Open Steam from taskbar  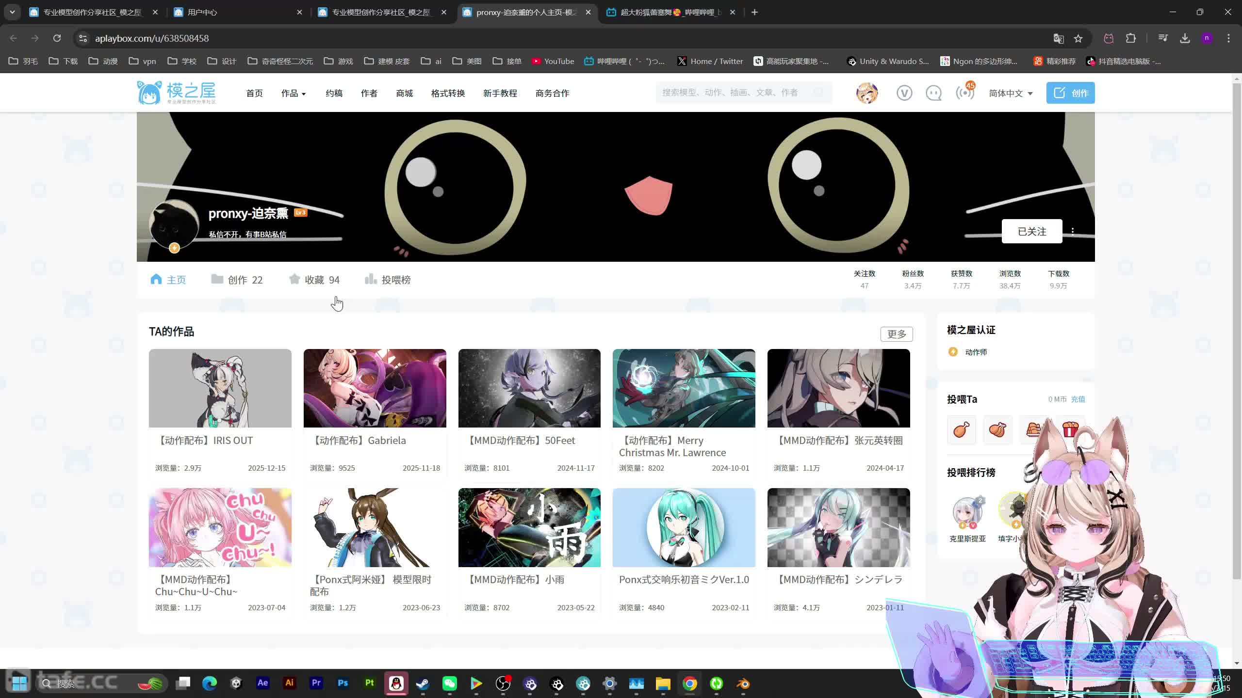pos(423,683)
